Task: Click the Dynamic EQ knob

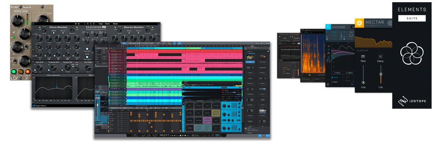Action: pos(68,67)
